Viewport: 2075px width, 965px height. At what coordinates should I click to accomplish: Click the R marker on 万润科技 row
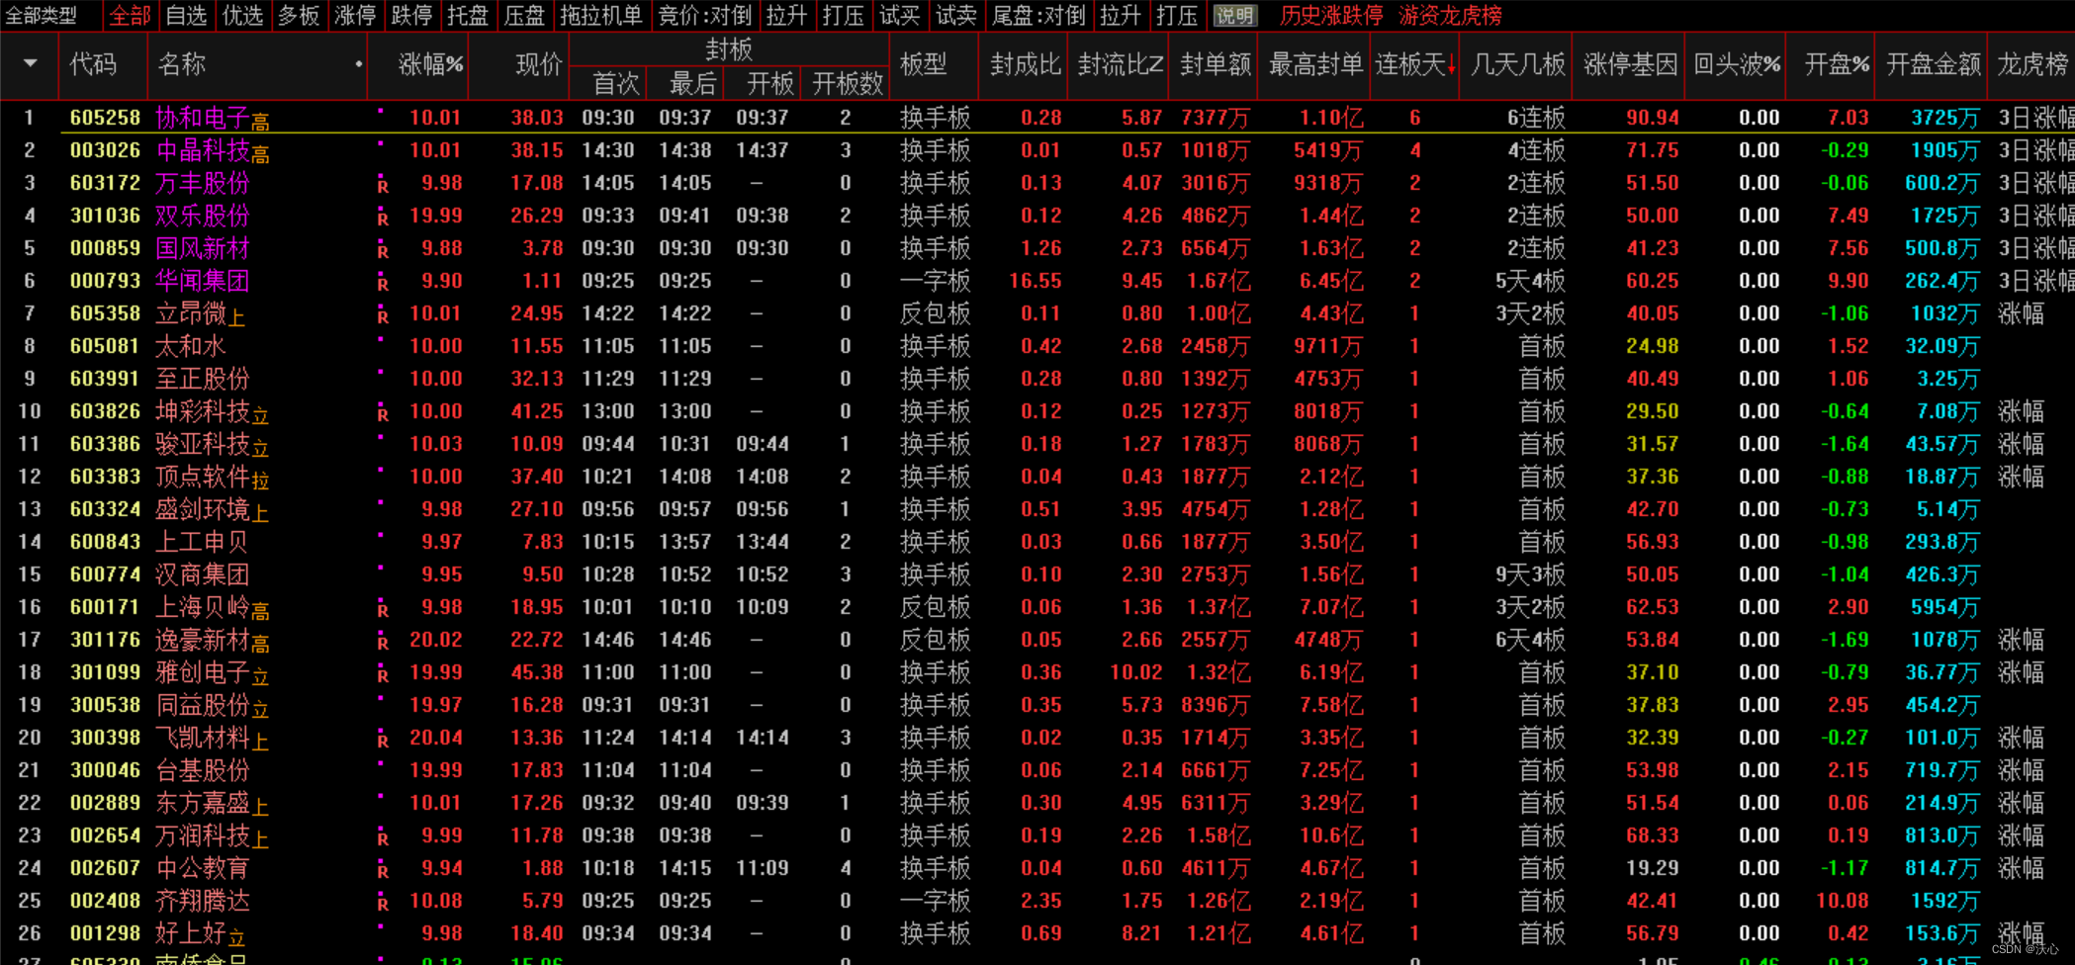tap(383, 837)
